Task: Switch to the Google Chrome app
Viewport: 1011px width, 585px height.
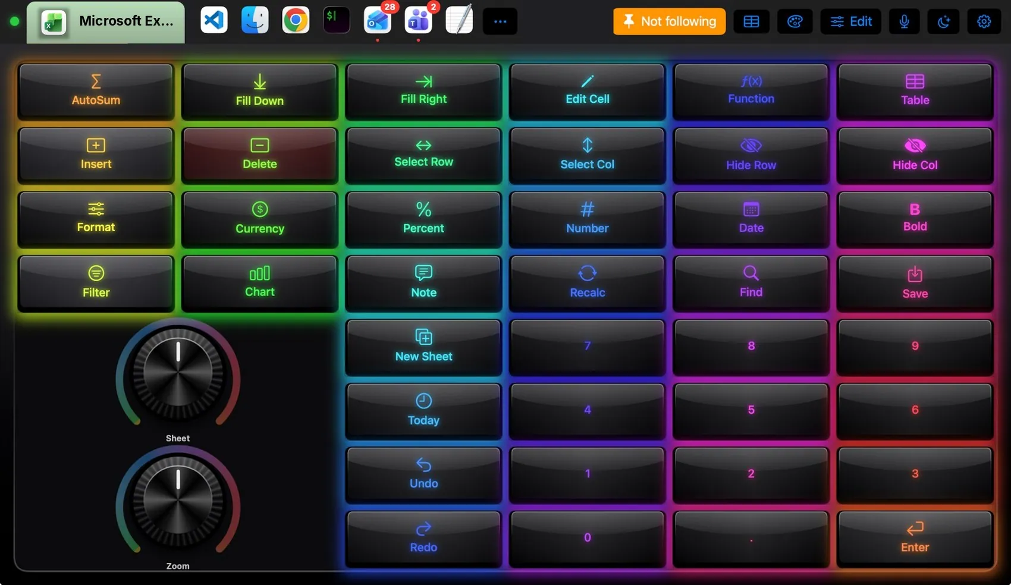Action: (296, 20)
